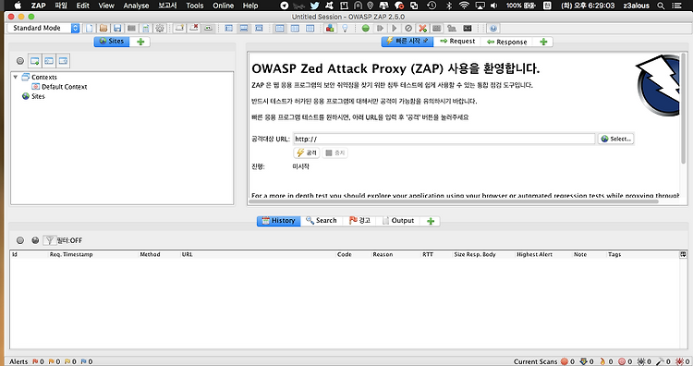This screenshot has width=693, height=366.
Task: Click the Continue play arrow icon
Action: 395,29
